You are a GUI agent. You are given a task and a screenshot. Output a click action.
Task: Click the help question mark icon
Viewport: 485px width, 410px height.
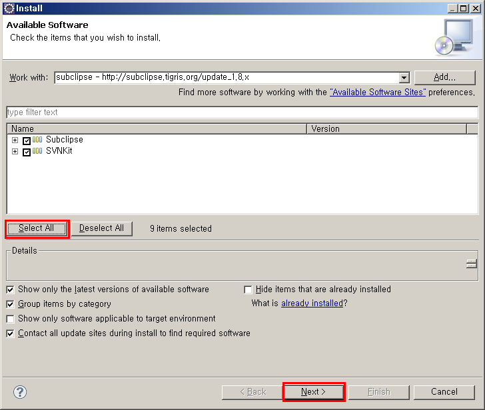tap(20, 392)
